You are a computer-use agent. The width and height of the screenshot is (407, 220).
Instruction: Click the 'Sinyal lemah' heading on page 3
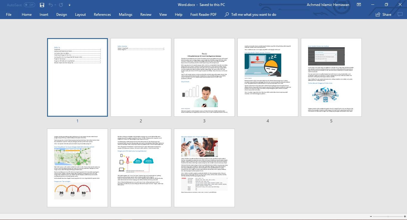coord(185,82)
